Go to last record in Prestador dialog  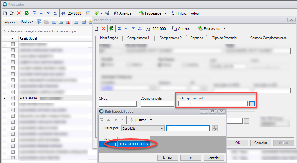[x=140, y=28]
